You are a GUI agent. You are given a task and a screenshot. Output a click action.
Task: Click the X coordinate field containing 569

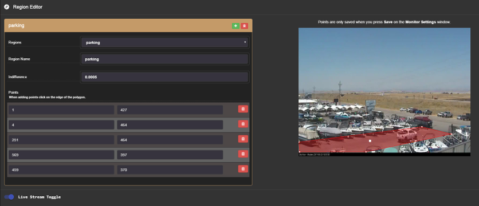click(61, 155)
